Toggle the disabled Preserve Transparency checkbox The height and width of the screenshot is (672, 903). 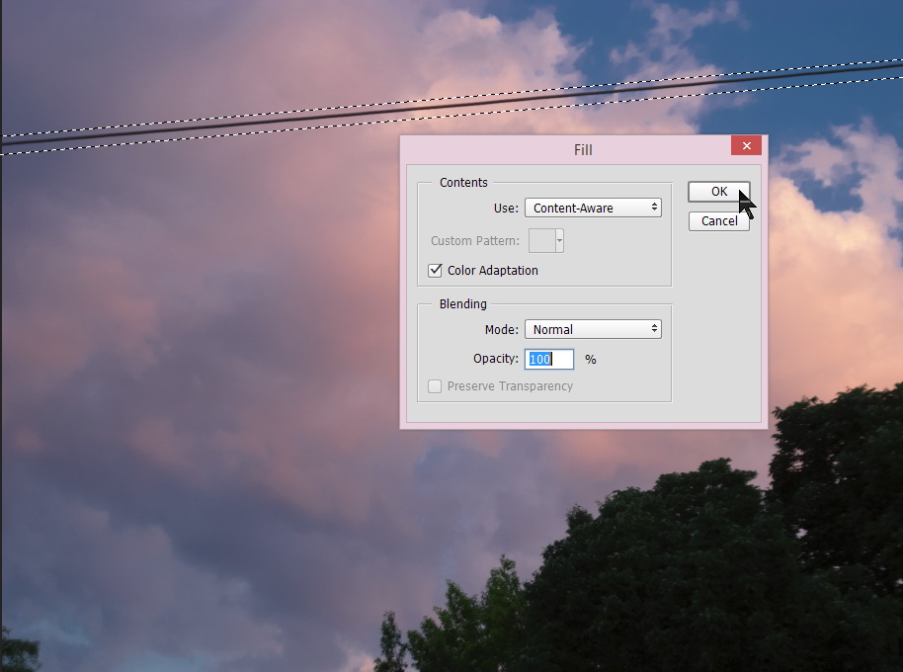[435, 386]
